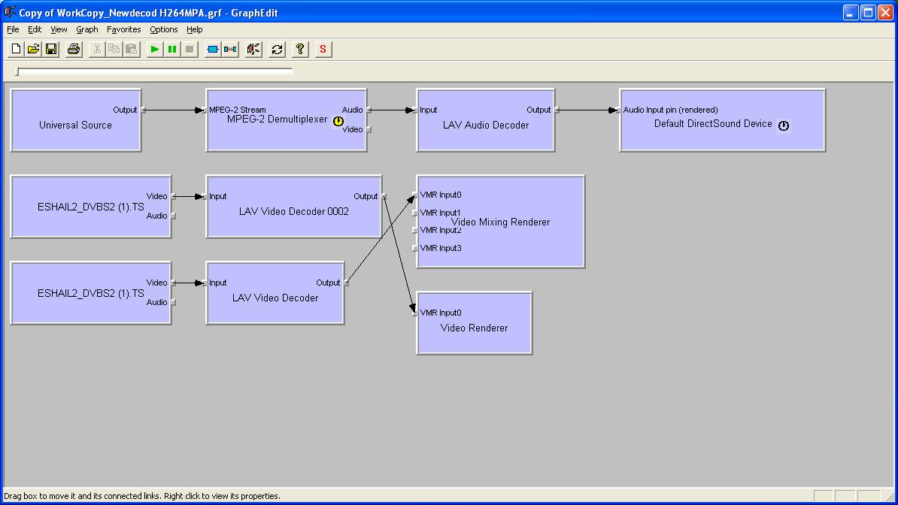Close the GraphEdit window
Image resolution: width=898 pixels, height=505 pixels.
(x=885, y=12)
